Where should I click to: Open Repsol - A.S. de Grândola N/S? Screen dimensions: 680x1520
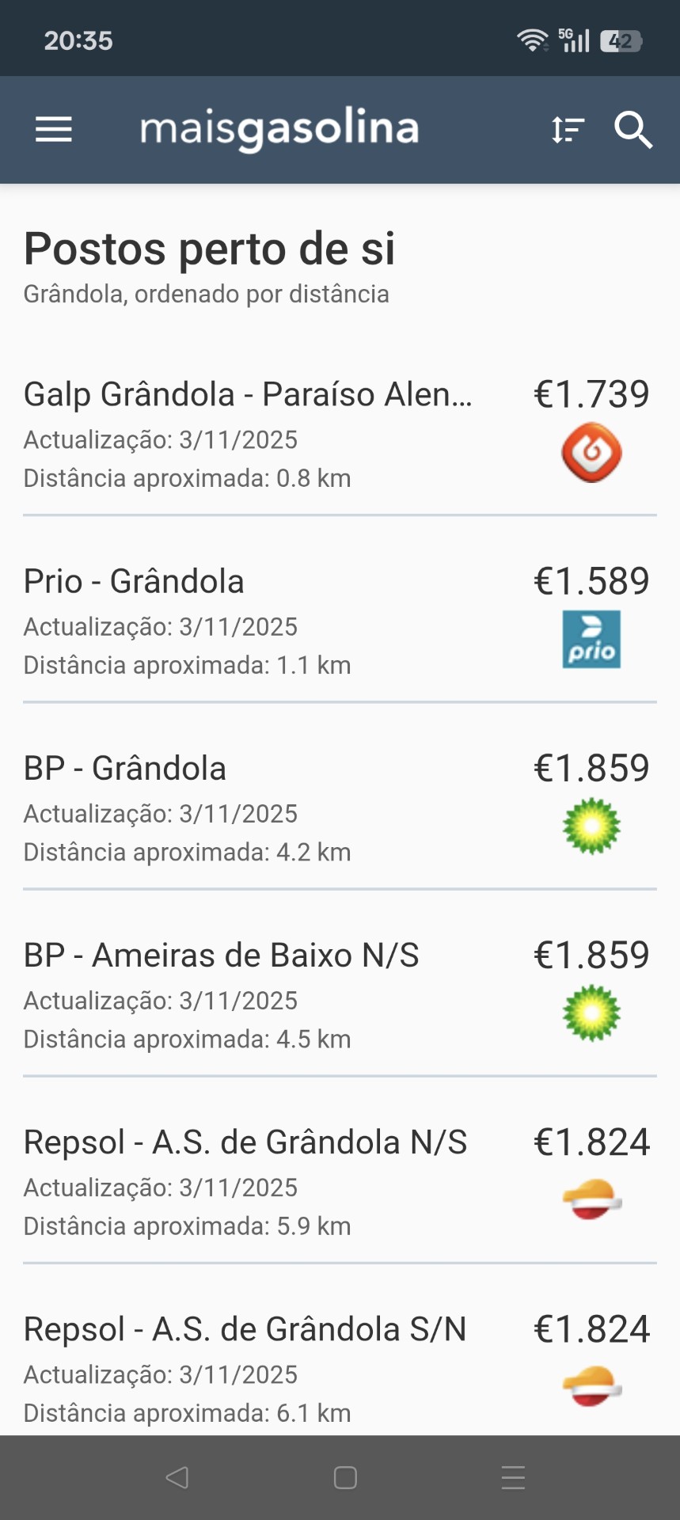245,1142
